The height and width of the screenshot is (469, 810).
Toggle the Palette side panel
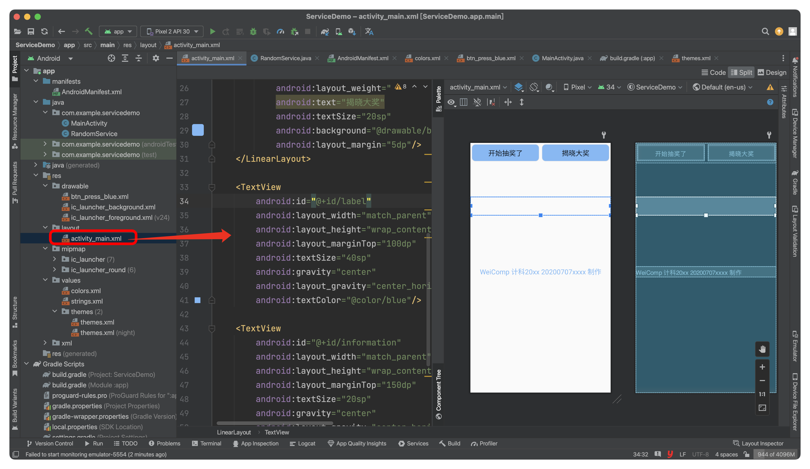(x=438, y=98)
